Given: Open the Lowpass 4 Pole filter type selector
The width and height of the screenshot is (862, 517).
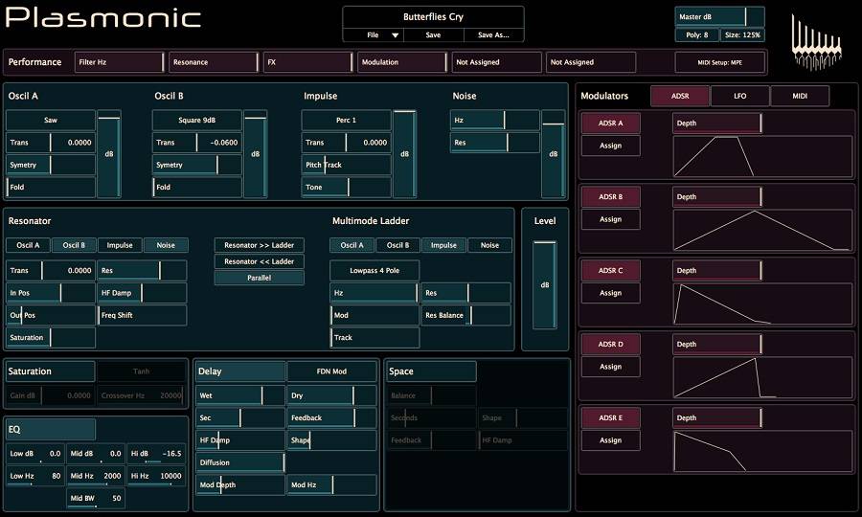Looking at the screenshot, I should 374,271.
